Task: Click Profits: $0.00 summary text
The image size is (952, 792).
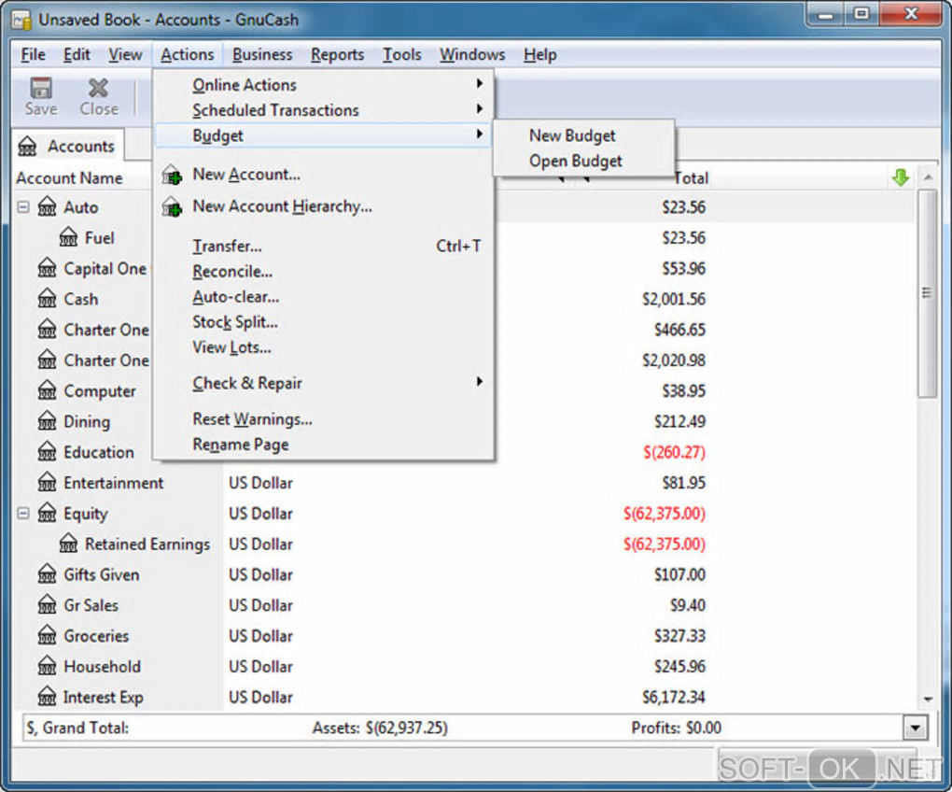Action: [677, 728]
